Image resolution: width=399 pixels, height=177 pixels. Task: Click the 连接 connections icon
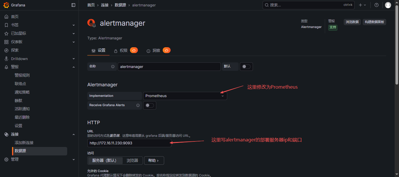tap(6, 134)
